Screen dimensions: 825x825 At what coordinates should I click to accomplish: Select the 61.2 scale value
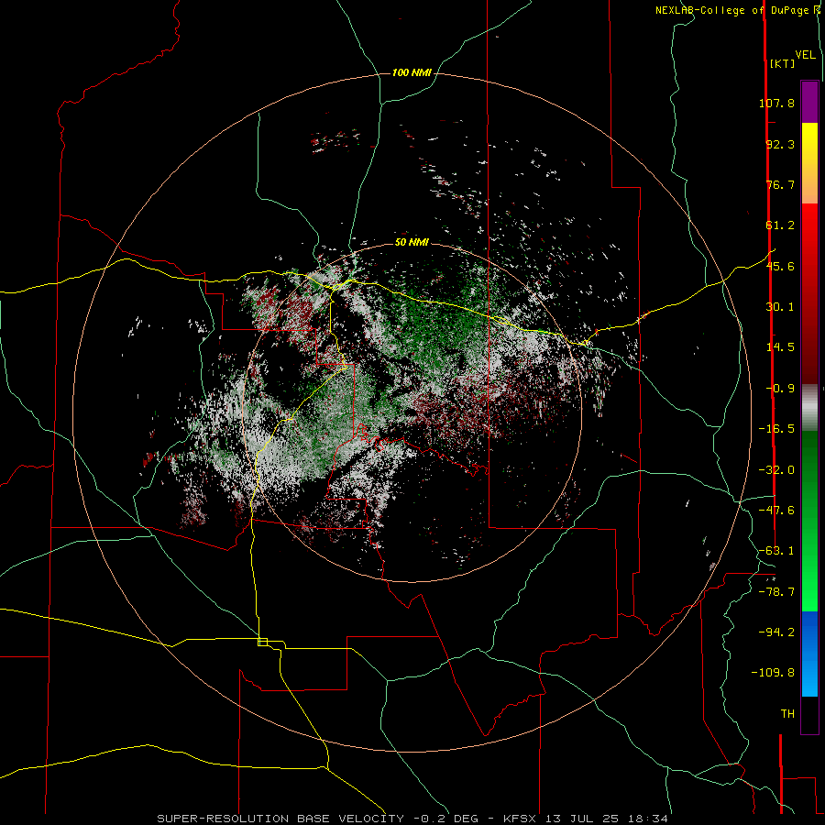780,225
